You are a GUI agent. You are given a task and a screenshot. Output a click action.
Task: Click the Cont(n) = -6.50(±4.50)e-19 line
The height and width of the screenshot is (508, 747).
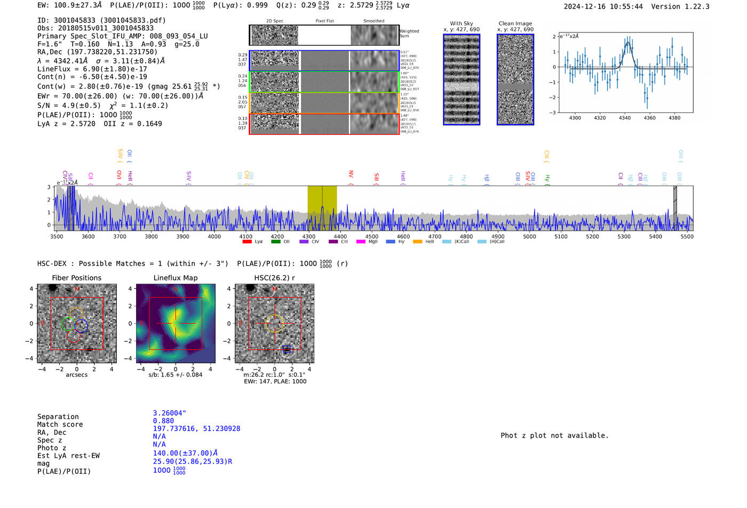(x=92, y=77)
